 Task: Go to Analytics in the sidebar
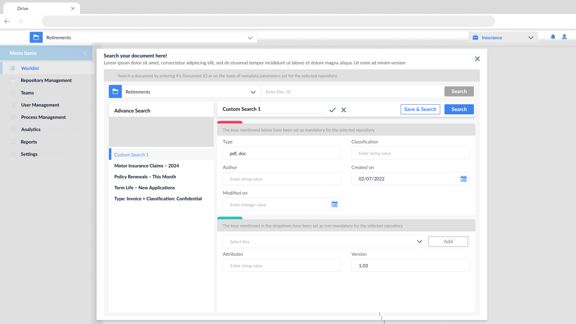click(x=31, y=130)
